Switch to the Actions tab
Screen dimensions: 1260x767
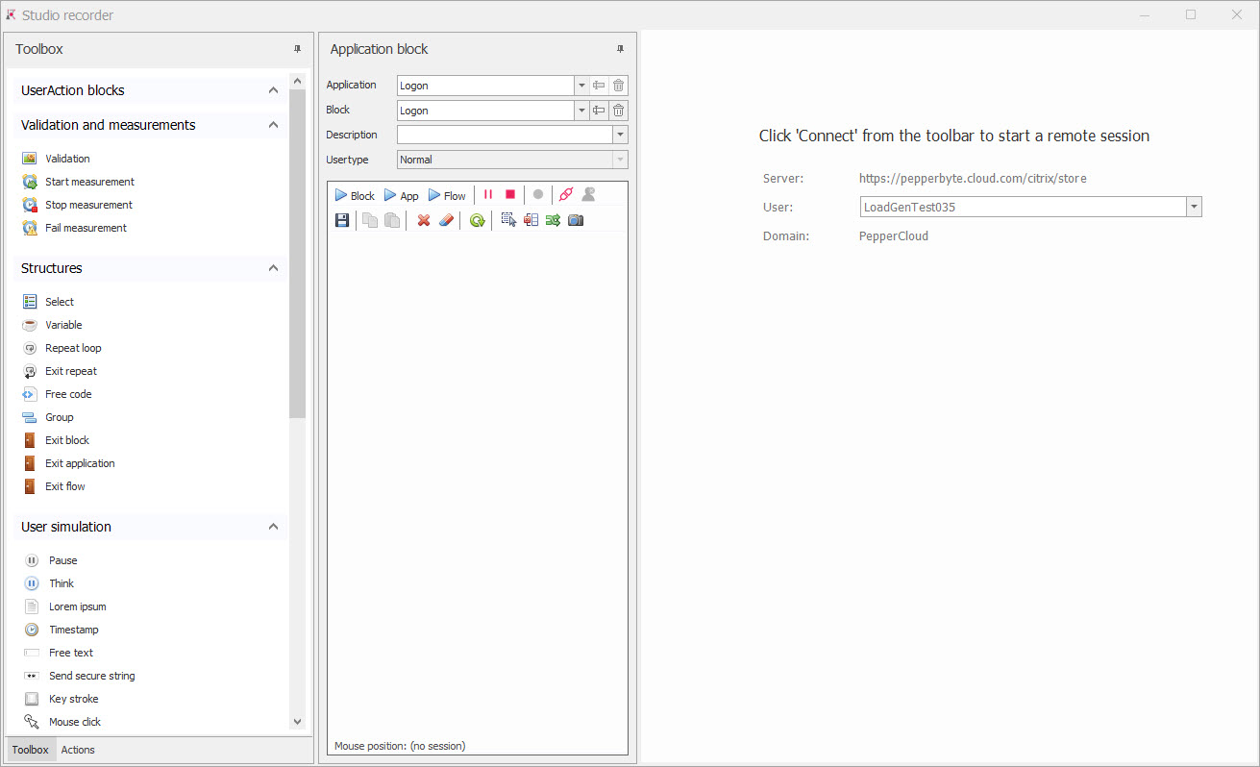78,750
